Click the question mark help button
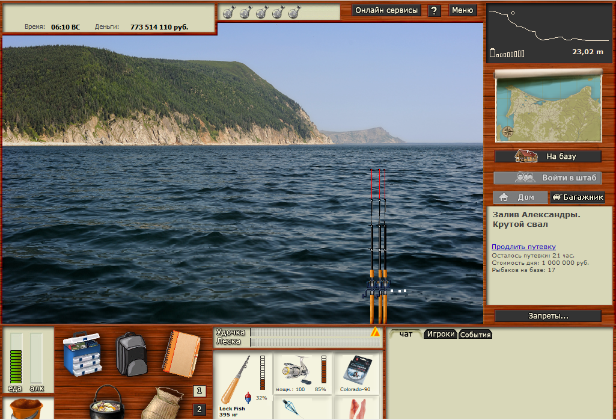 (434, 11)
